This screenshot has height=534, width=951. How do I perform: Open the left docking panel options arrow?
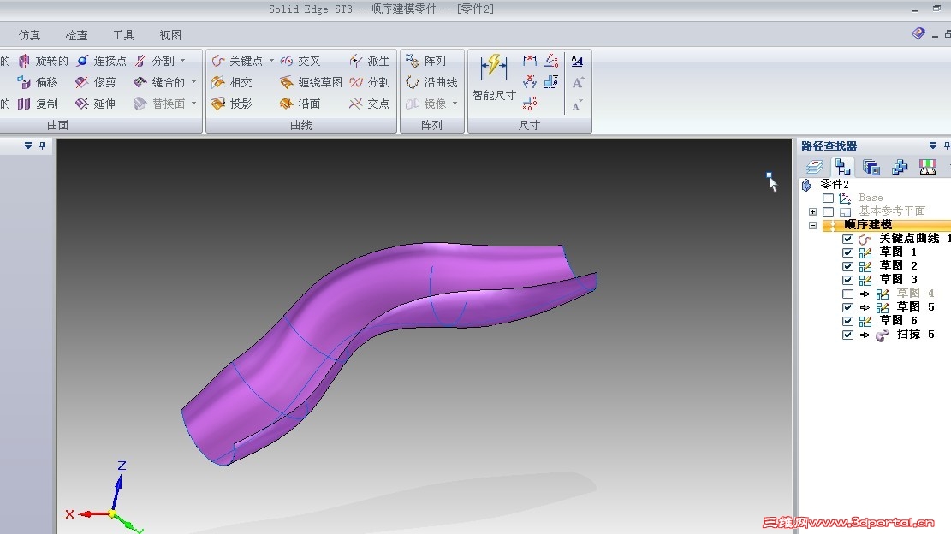pyautogui.click(x=28, y=145)
